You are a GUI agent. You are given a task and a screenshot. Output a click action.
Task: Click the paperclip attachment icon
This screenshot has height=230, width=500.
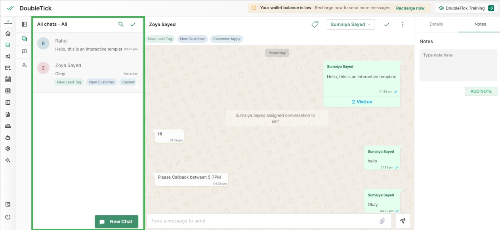[x=382, y=221]
